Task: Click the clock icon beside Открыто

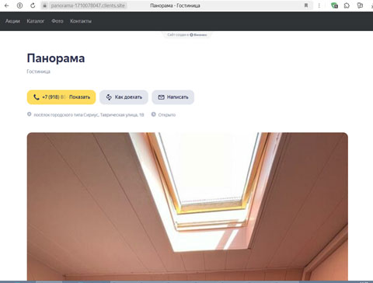Action: pos(154,114)
